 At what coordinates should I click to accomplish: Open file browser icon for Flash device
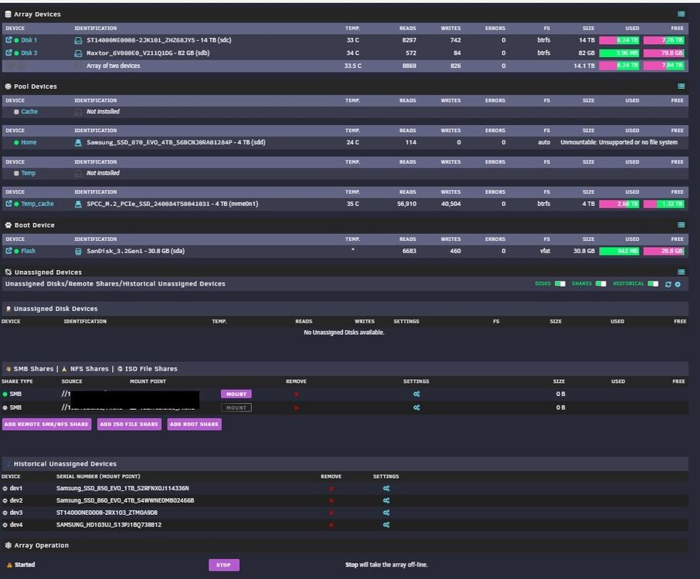click(8, 251)
